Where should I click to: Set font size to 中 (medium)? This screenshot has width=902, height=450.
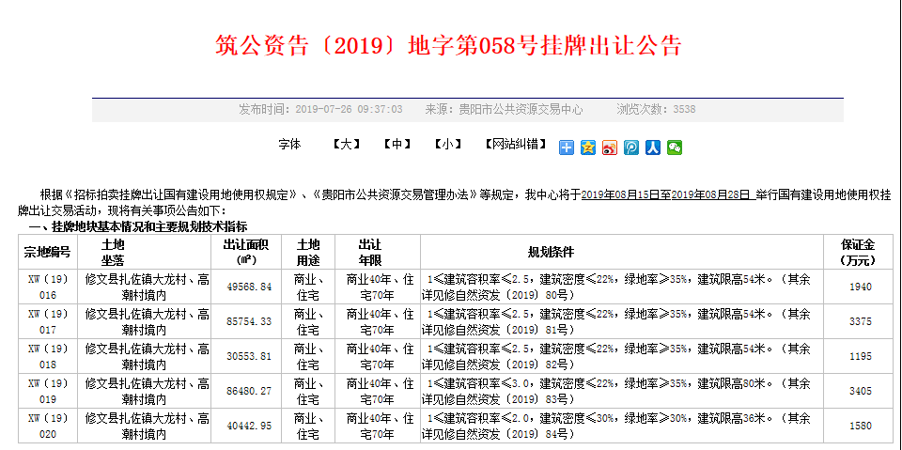pyautogui.click(x=397, y=145)
